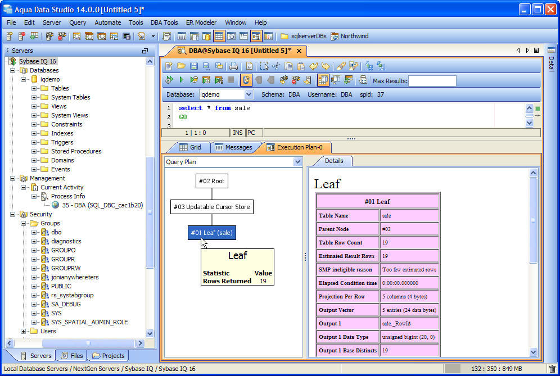The height and width of the screenshot is (376, 560).
Task: Click the copy icon in editor toolbar
Action: pyautogui.click(x=288, y=66)
